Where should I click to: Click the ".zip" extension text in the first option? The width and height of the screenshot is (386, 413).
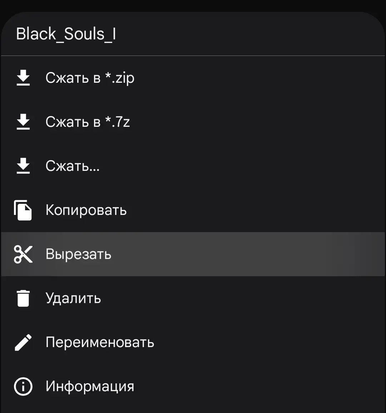(x=123, y=78)
